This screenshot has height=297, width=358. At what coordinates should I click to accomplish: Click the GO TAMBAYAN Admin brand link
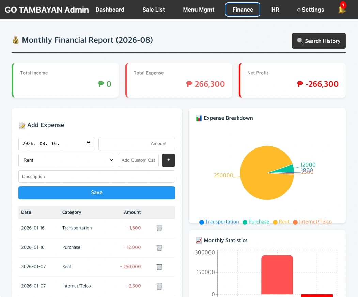tap(47, 10)
